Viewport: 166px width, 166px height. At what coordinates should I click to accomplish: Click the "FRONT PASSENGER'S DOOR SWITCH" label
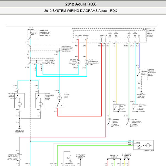[x=137, y=123]
